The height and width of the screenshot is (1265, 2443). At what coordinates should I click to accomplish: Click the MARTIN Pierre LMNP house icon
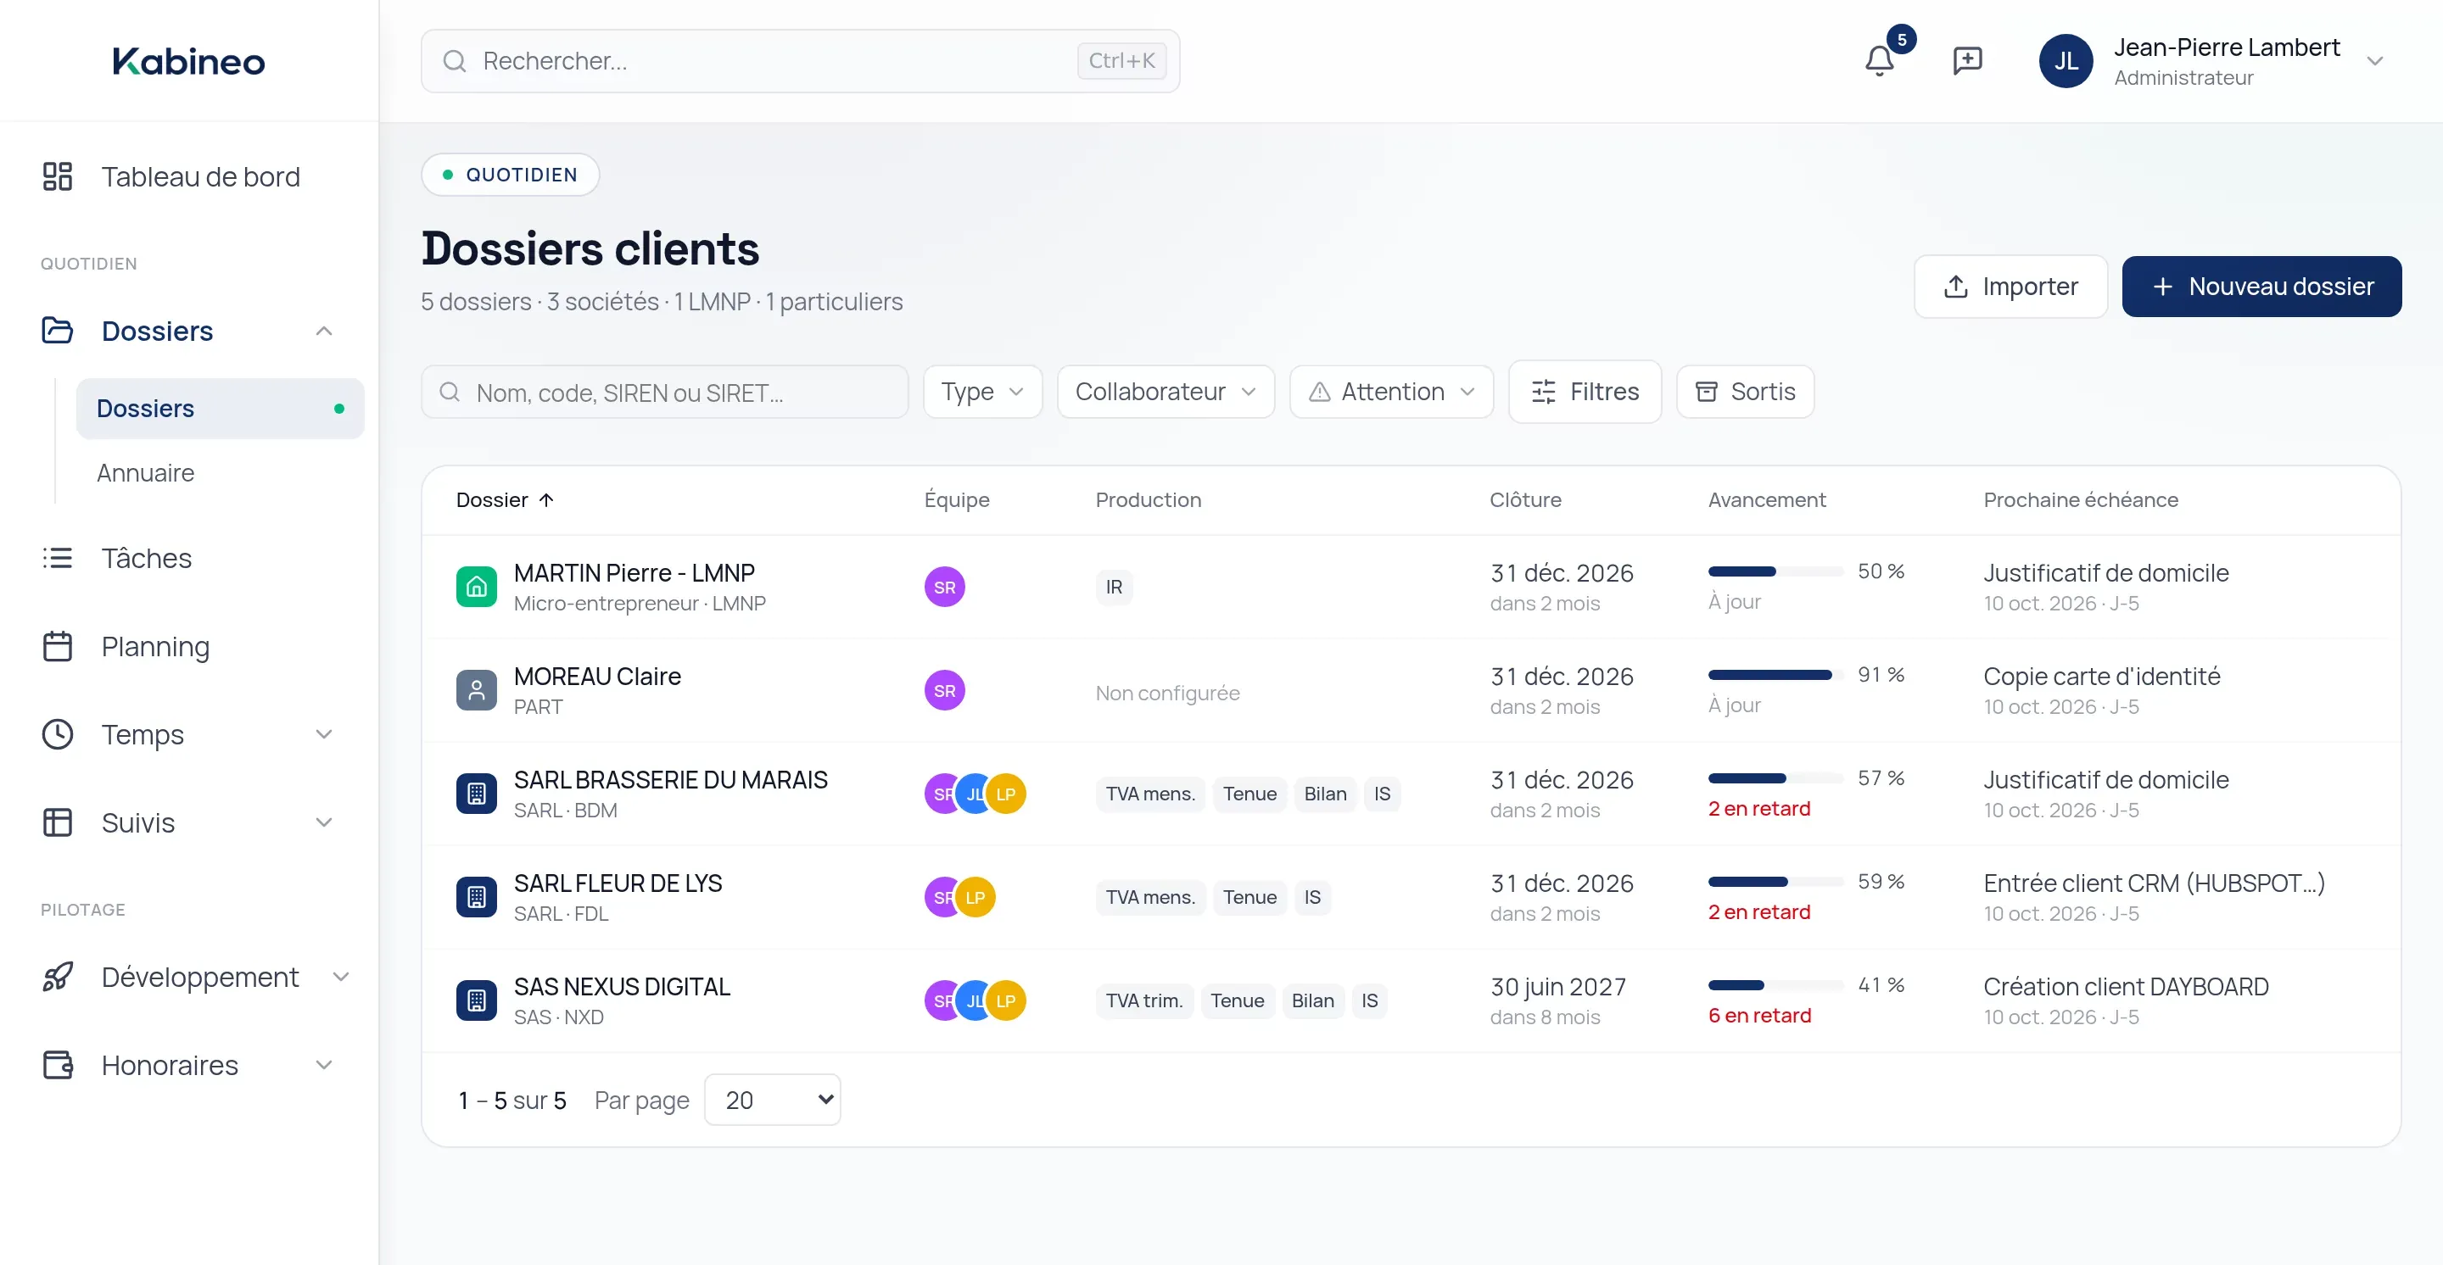point(476,587)
